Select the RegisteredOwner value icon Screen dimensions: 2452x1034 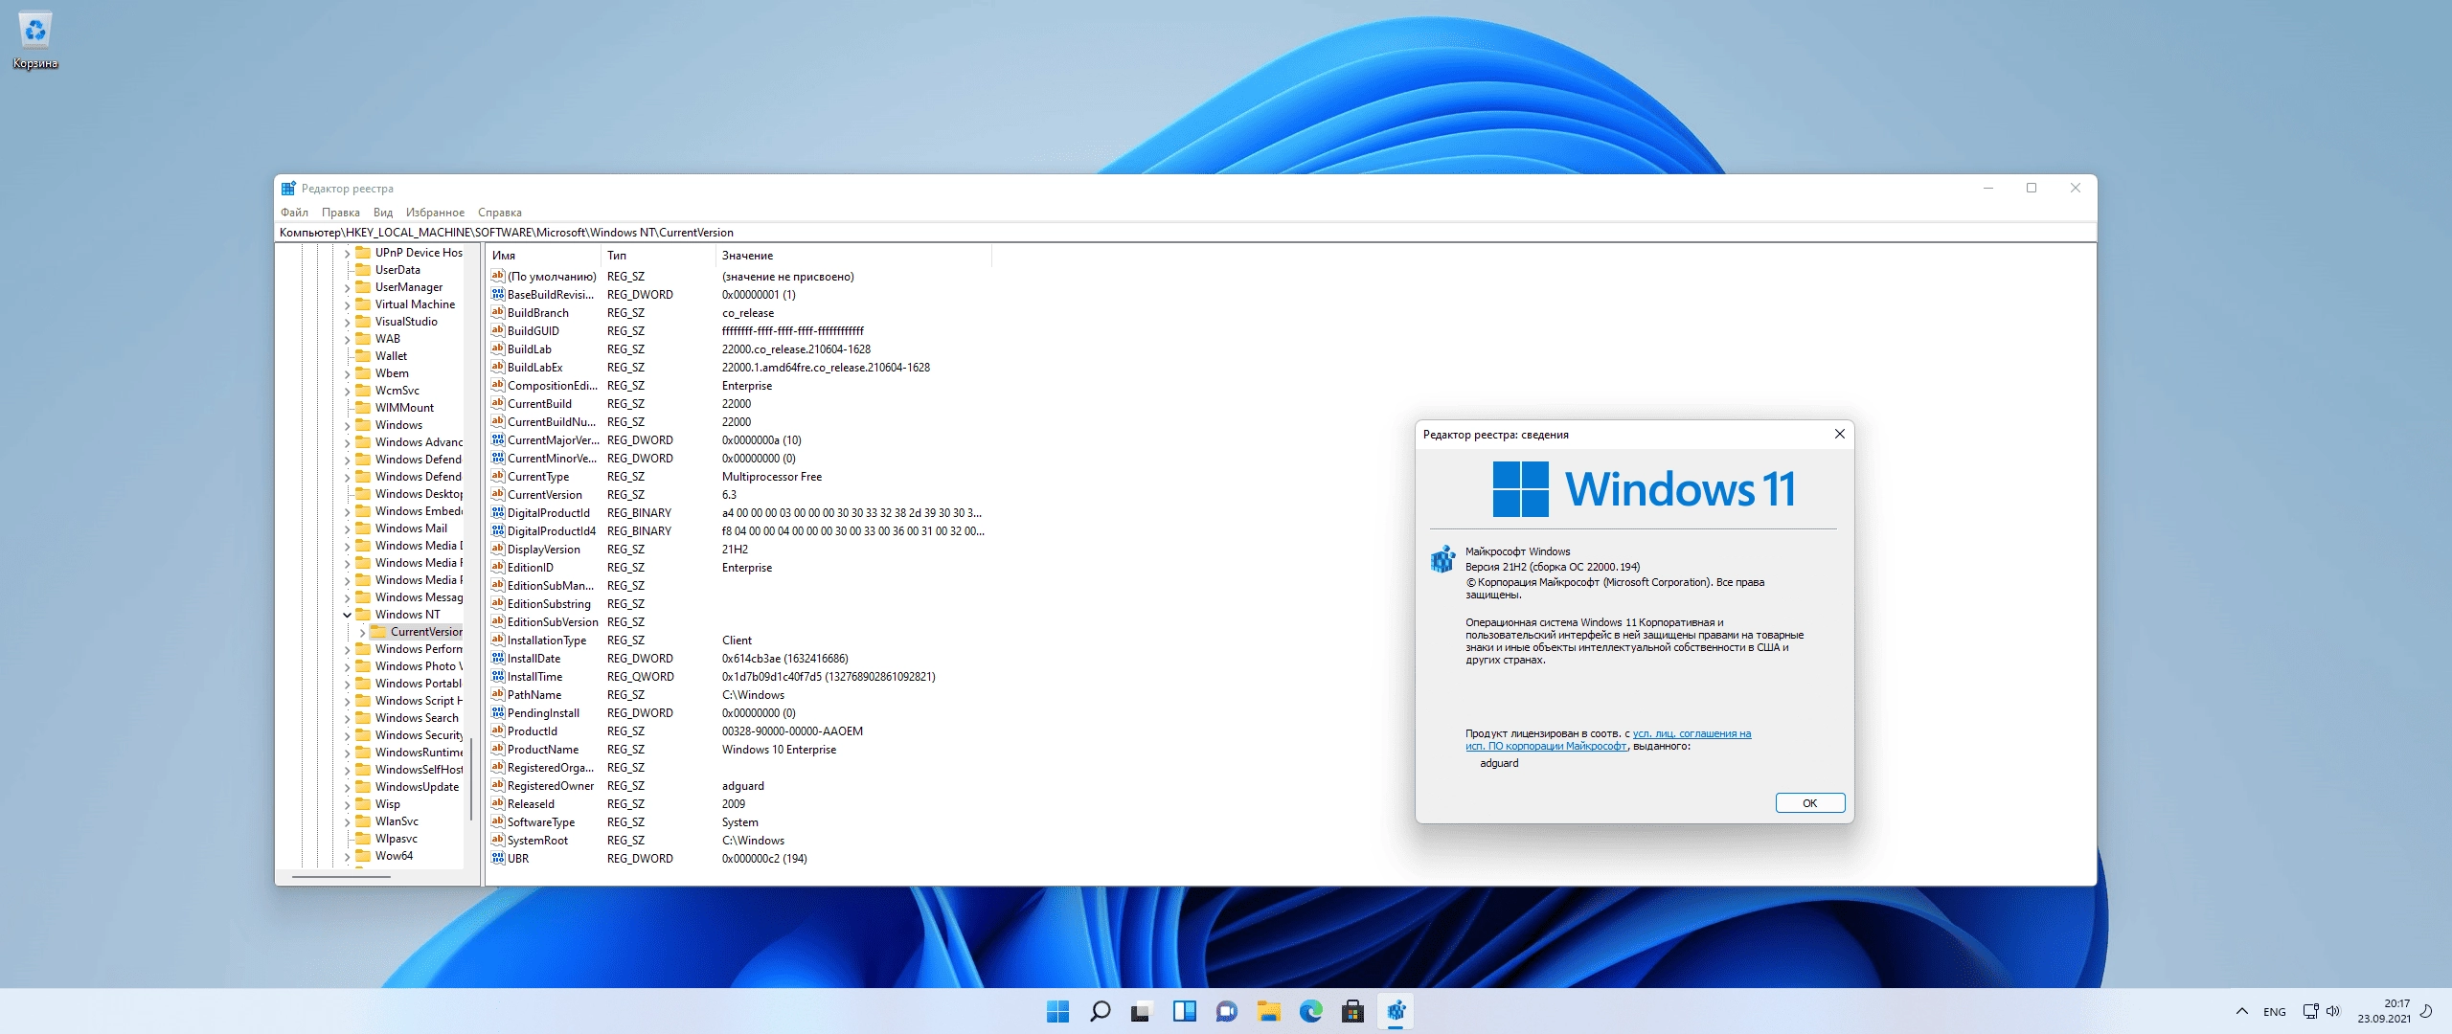497,785
